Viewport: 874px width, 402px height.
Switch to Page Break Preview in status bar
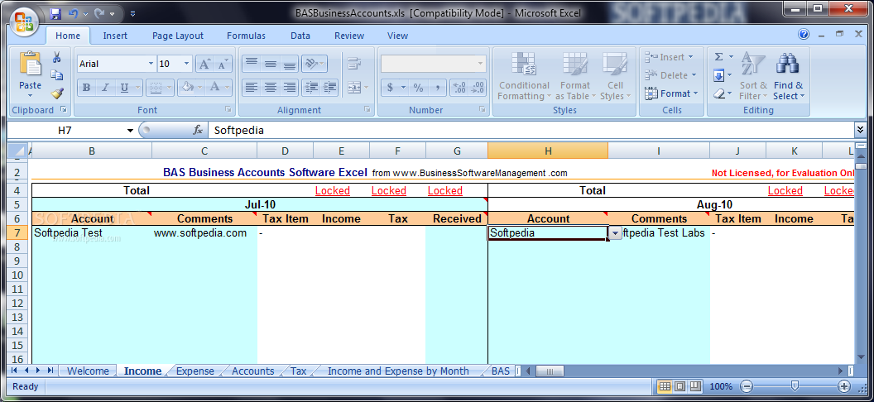695,386
